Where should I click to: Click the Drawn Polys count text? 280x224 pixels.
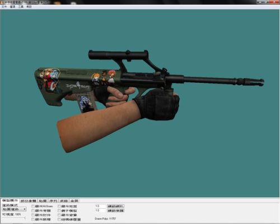click(x=105, y=218)
